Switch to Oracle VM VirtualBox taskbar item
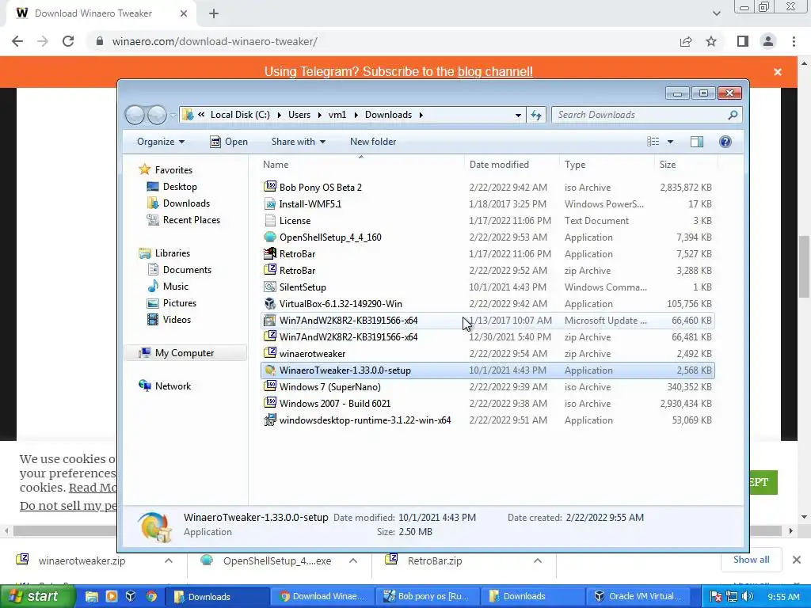The width and height of the screenshot is (811, 608). click(637, 596)
